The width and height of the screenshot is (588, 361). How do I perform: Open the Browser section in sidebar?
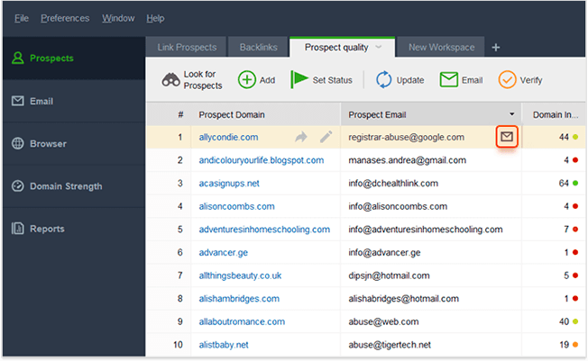pos(74,143)
